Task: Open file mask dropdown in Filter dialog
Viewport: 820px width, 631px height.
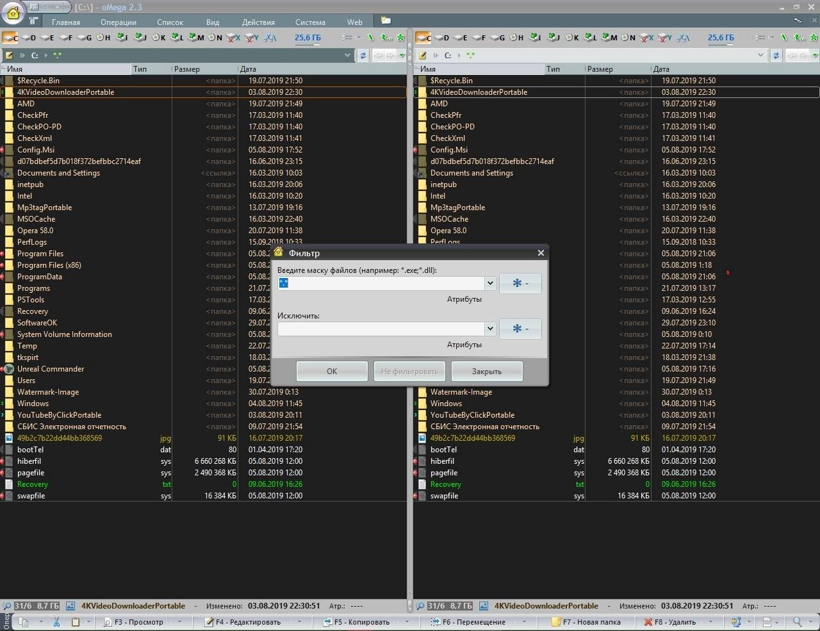Action: coord(490,283)
